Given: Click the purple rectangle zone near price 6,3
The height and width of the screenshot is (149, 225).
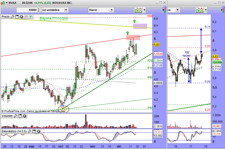Looking at the screenshot, I should (x=140, y=26).
